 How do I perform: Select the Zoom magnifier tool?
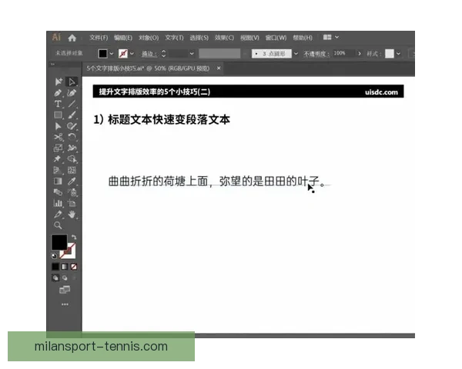(58, 226)
